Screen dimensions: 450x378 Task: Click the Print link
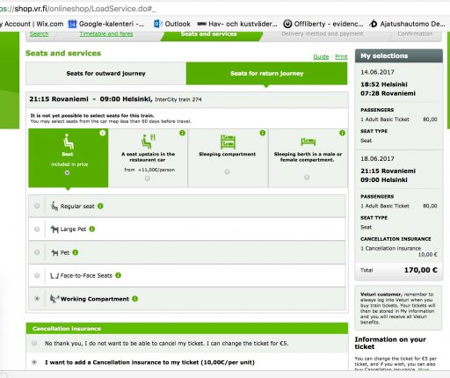pyautogui.click(x=341, y=56)
